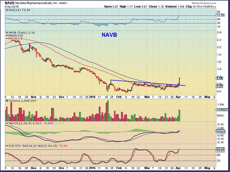This screenshot has height=172, width=230.
Task: Click the green up-triangle beside Chg percentage
Action: [x=215, y=7]
